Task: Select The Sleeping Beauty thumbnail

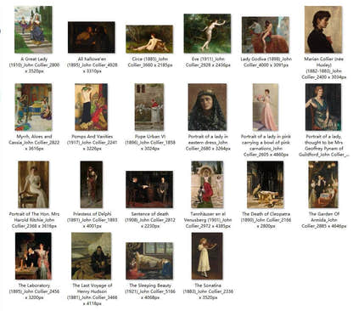Action: [x=149, y=261]
